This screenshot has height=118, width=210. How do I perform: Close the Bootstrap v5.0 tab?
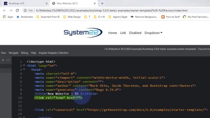(x=47, y=4)
